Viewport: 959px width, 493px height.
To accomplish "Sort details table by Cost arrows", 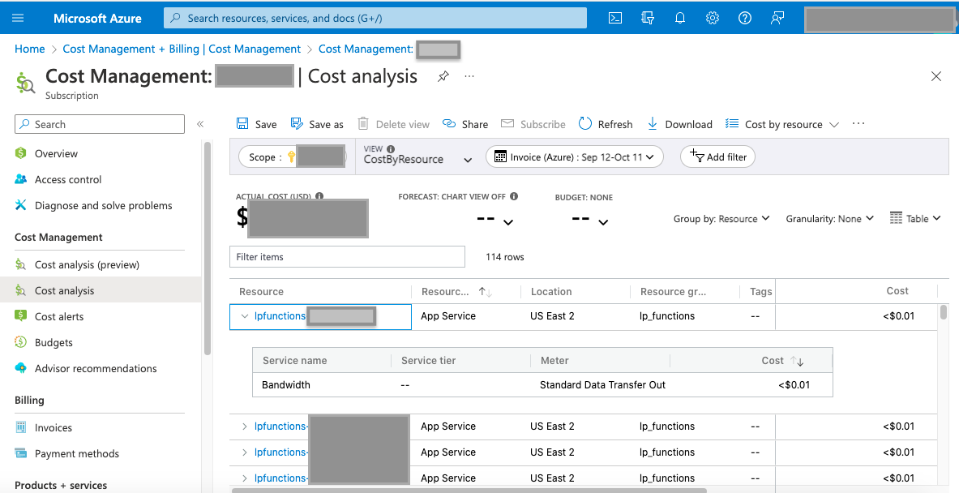I will click(797, 361).
